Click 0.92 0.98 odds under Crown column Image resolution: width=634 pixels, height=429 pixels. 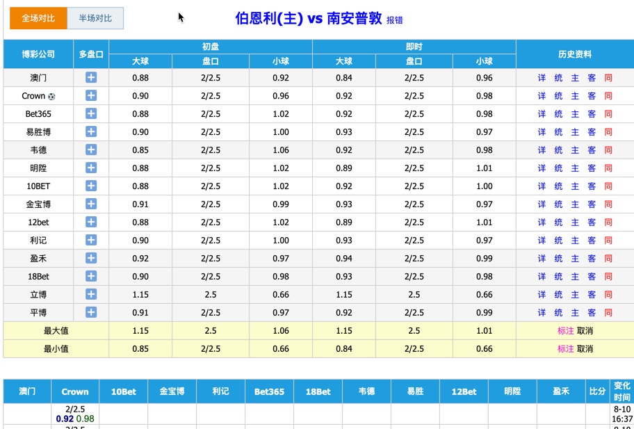pyautogui.click(x=75, y=419)
